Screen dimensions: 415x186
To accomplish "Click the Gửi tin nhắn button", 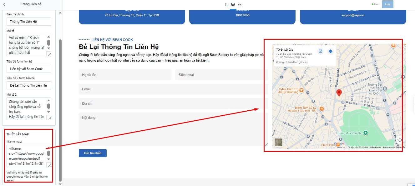I will click(x=93, y=153).
